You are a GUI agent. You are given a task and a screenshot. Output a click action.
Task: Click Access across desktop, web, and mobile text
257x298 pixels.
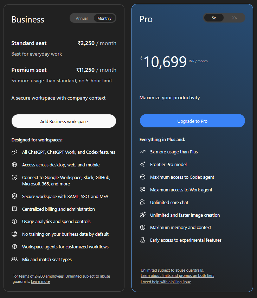click(x=61, y=165)
